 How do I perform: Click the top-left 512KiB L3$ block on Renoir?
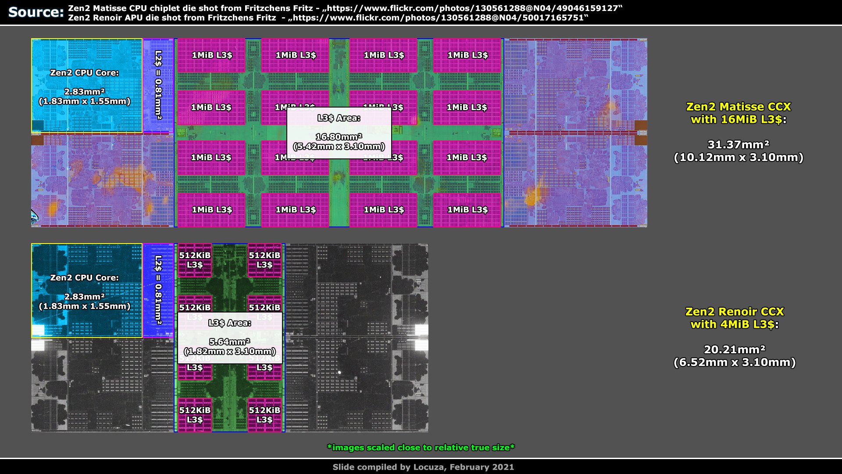point(195,260)
